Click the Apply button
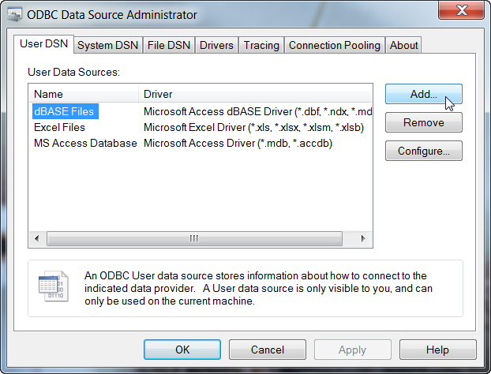Screen dimensions: 491x374 tap(353, 350)
